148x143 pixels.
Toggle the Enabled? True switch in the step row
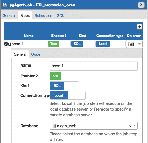[x=59, y=44]
